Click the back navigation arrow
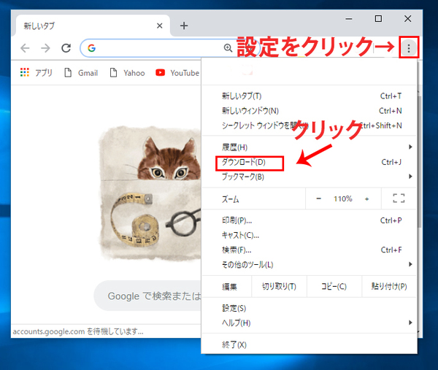Image resolution: width=438 pixels, height=370 pixels. tap(26, 48)
